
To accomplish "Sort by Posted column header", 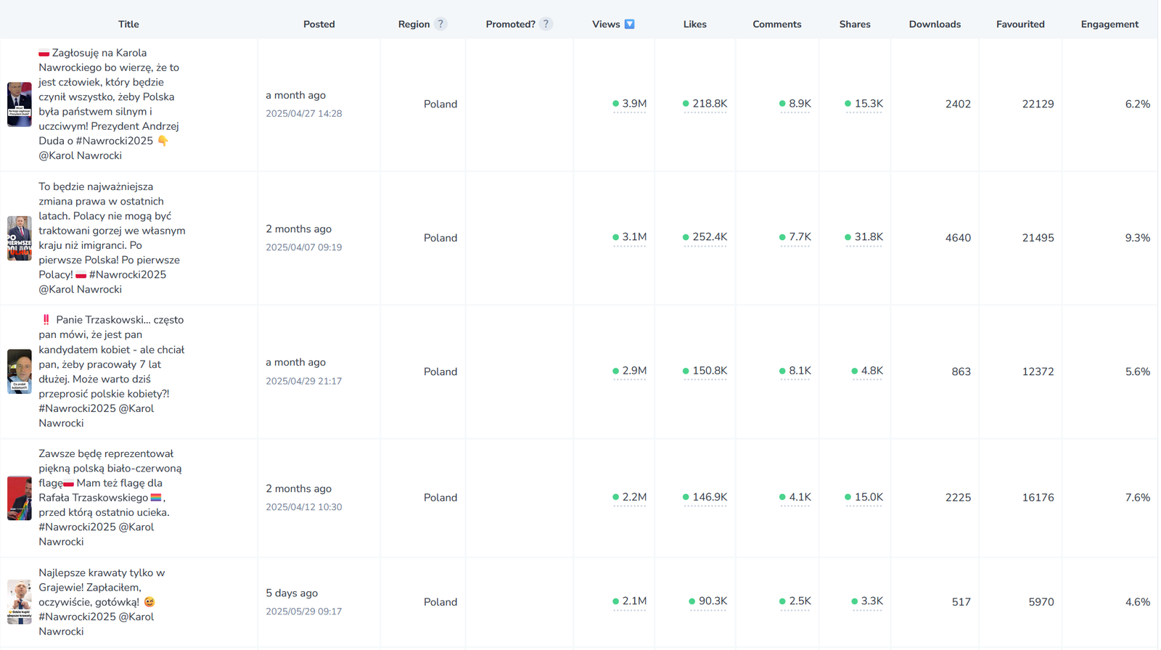I will pyautogui.click(x=319, y=24).
